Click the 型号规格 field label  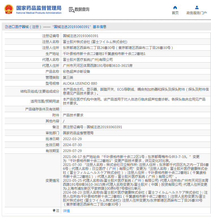(x=52, y=84)
